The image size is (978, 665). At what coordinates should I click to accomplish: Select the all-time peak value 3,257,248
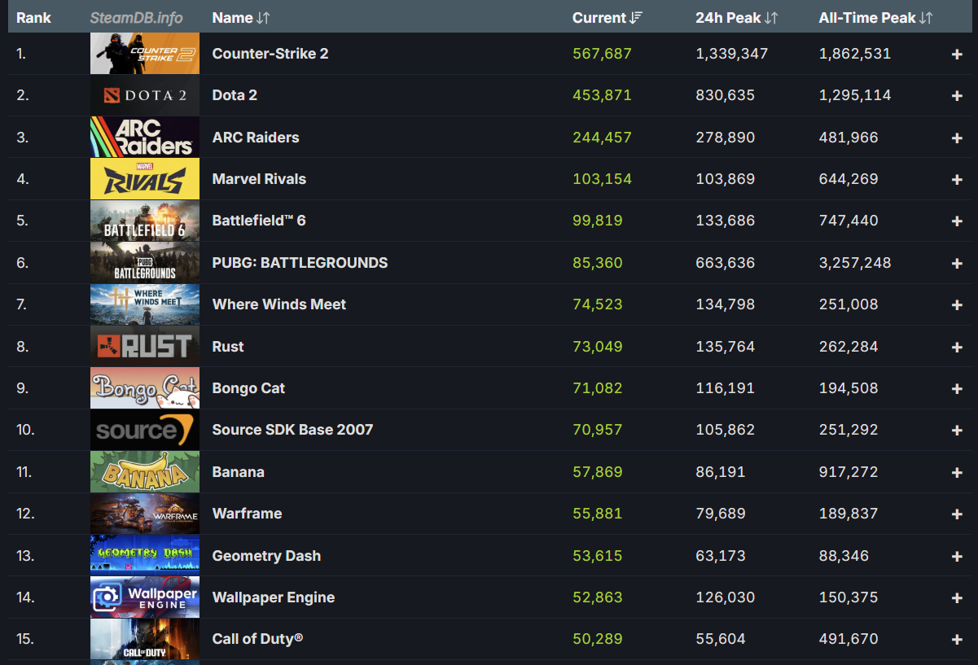click(x=855, y=263)
